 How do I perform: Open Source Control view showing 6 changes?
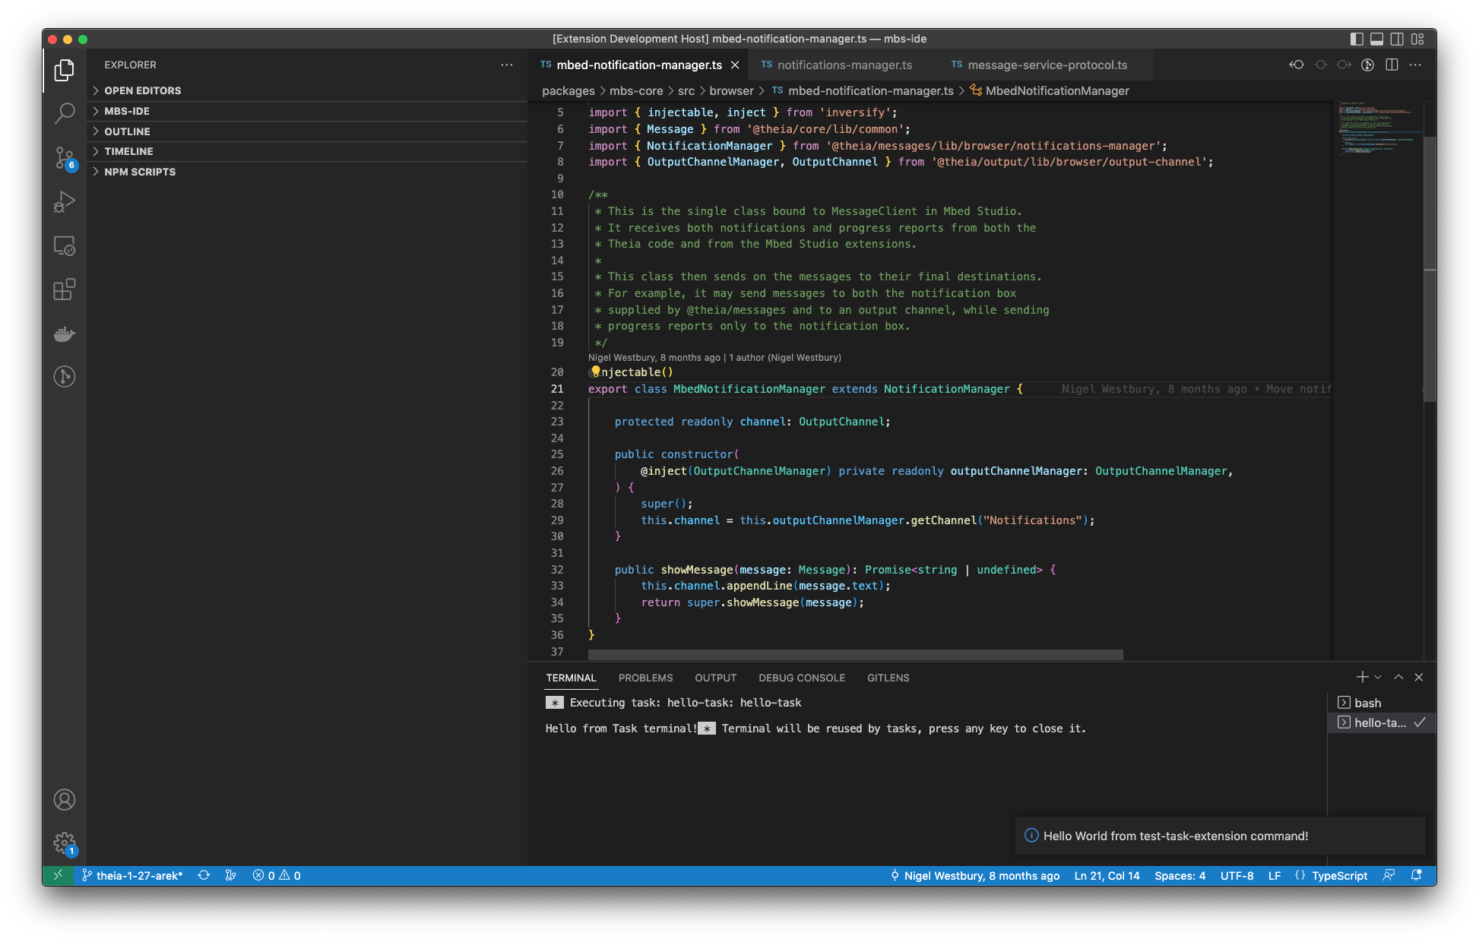65,158
